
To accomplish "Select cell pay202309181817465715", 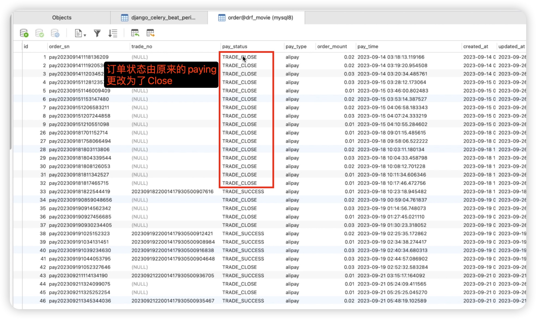I will pos(79,183).
